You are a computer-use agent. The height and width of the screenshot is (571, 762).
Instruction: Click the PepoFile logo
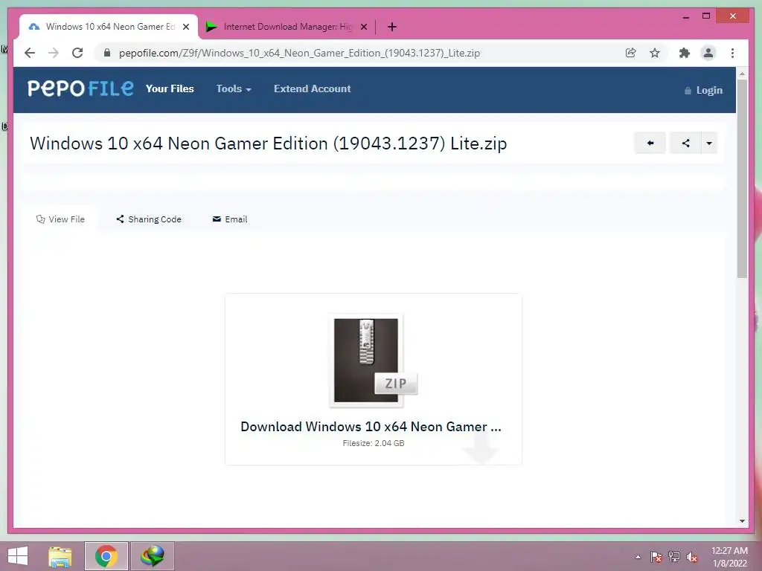coord(80,88)
